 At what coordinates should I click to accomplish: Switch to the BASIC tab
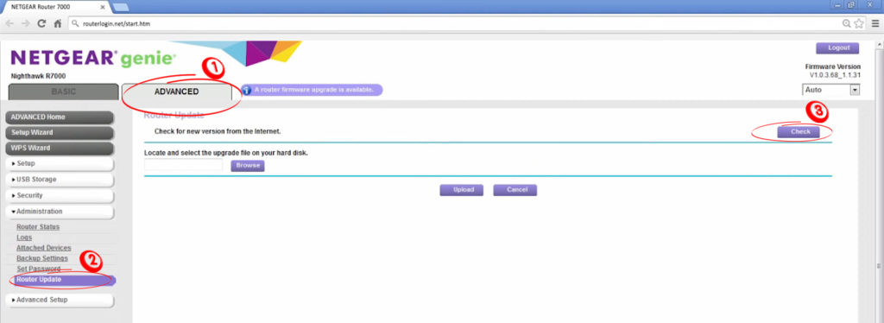[x=64, y=92]
